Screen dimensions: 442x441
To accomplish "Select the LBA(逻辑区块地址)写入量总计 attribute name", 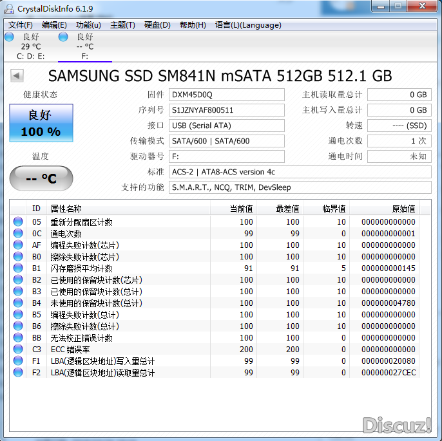I will (102, 361).
